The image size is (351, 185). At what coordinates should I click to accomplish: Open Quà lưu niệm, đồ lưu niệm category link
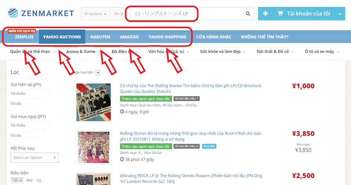(160, 105)
